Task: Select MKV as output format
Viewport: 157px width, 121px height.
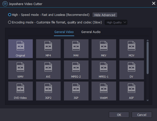Action: [x=104, y=49]
